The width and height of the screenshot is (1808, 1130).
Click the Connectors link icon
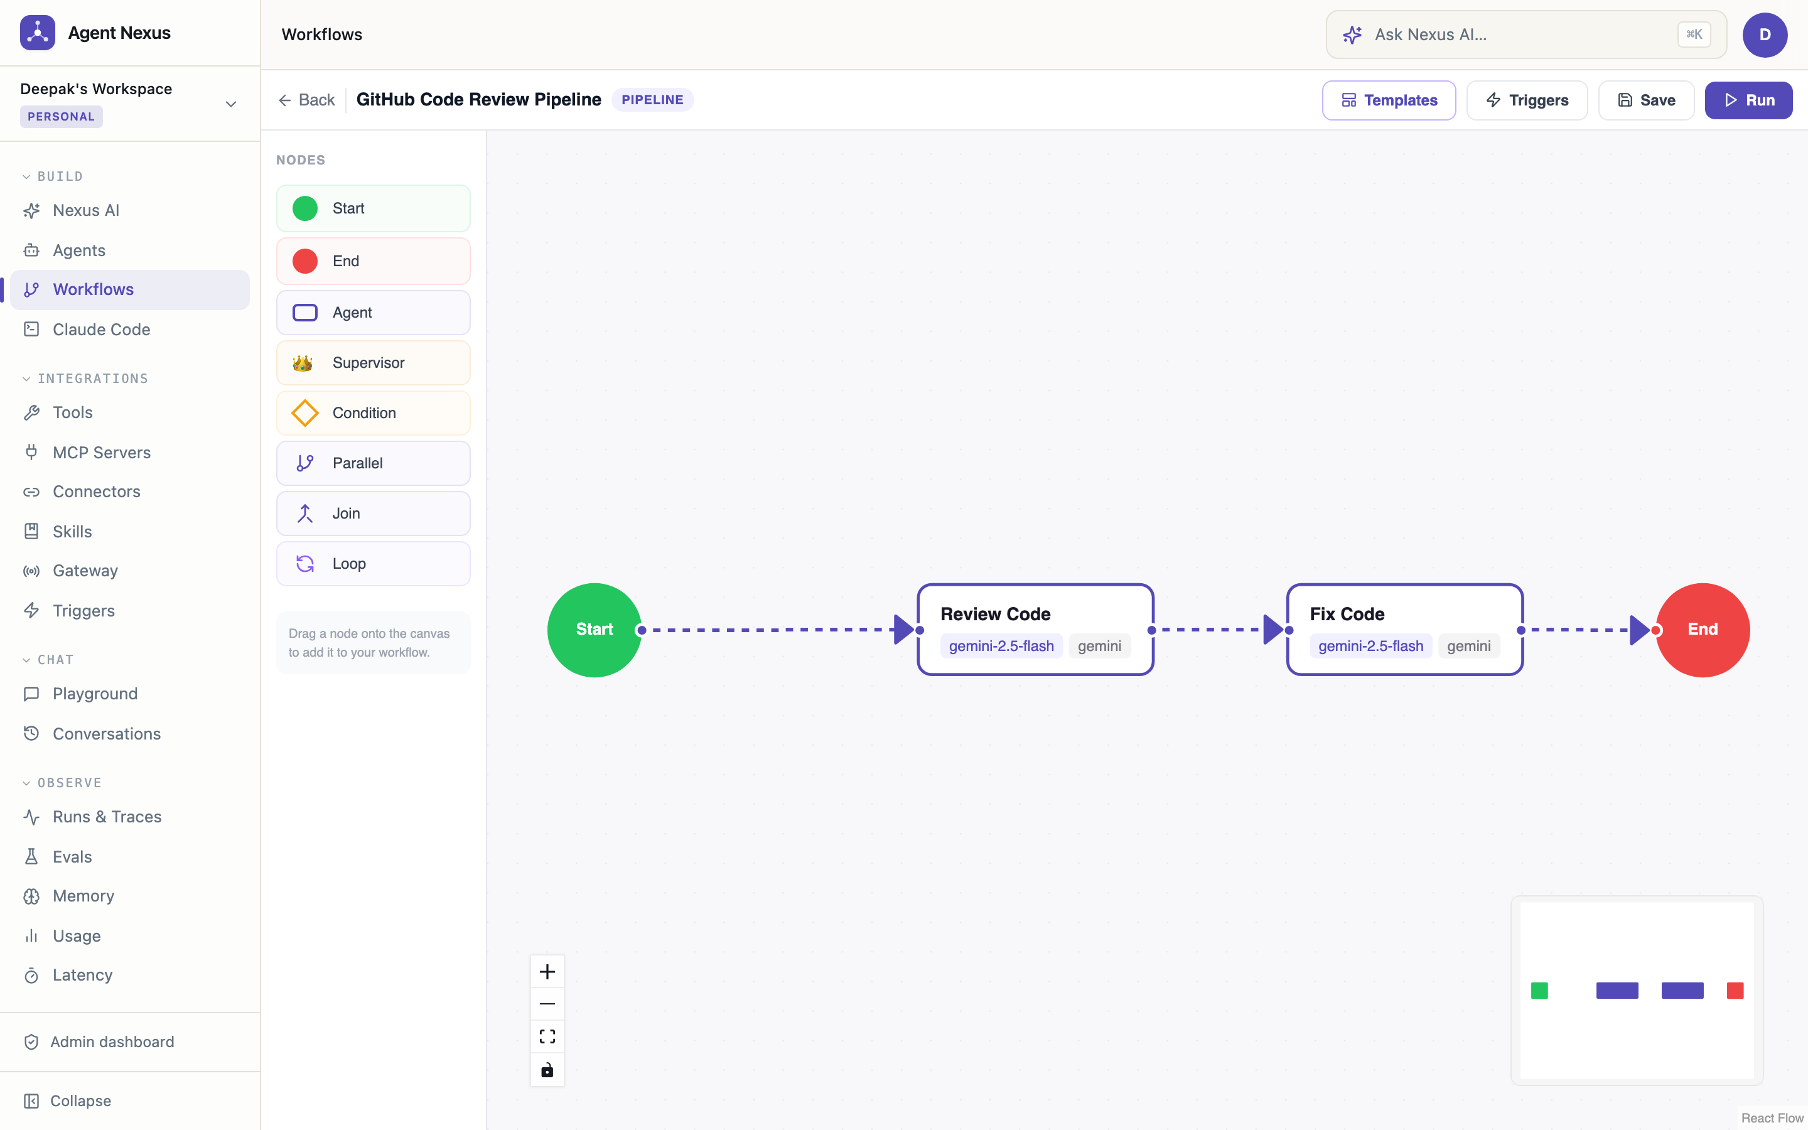(x=31, y=492)
